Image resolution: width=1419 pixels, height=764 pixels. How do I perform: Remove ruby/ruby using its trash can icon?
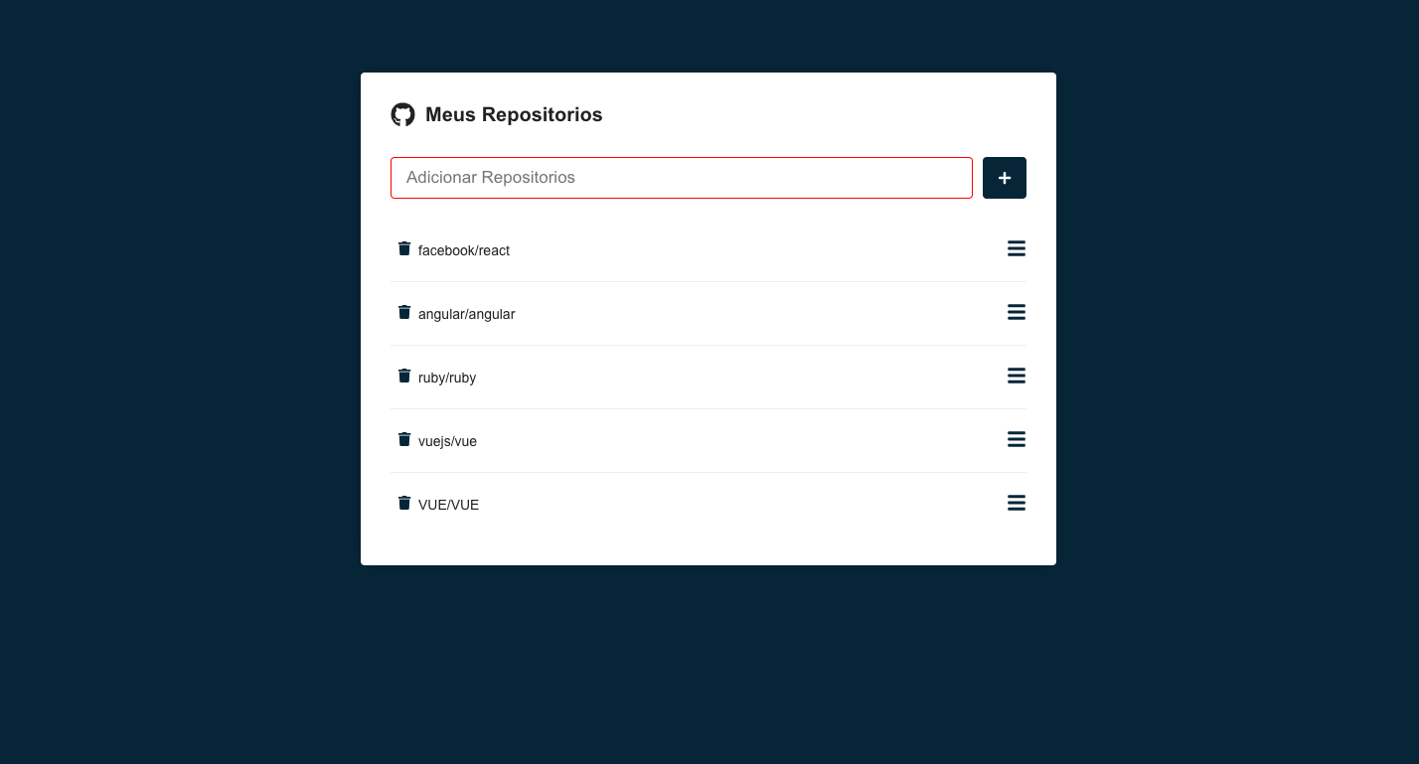coord(403,376)
